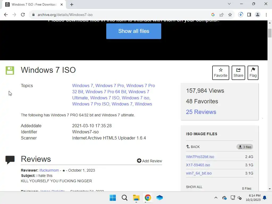Click the Addeddate value 2021-03-10 17:35:28
The width and height of the screenshot is (272, 204).
(92, 126)
